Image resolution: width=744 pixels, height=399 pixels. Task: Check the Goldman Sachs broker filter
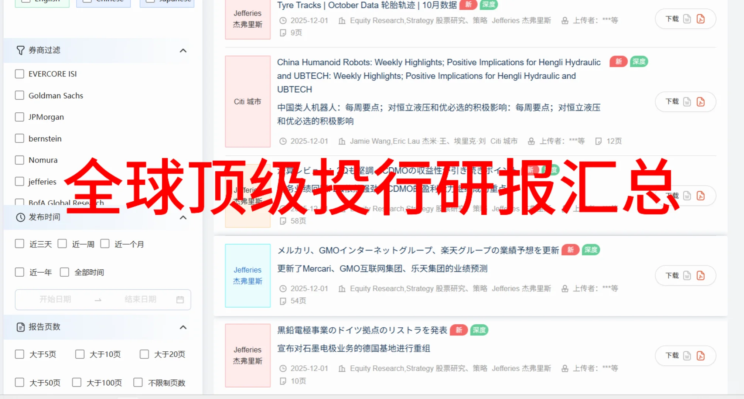click(20, 95)
